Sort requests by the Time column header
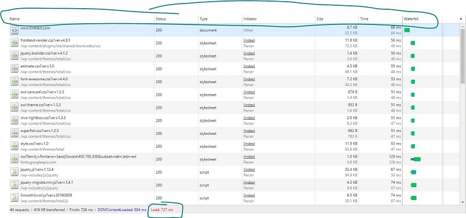 point(364,19)
